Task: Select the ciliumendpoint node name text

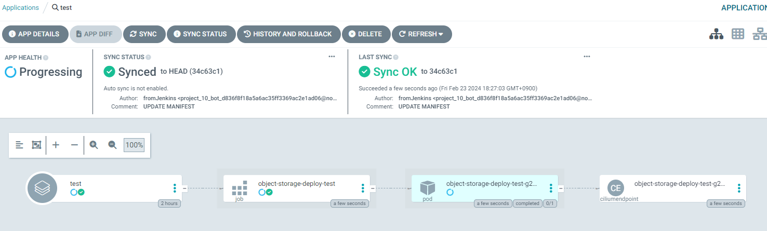Action: [680, 184]
